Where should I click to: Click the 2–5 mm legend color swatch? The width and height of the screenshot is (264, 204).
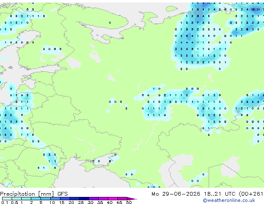[x=36, y=199]
